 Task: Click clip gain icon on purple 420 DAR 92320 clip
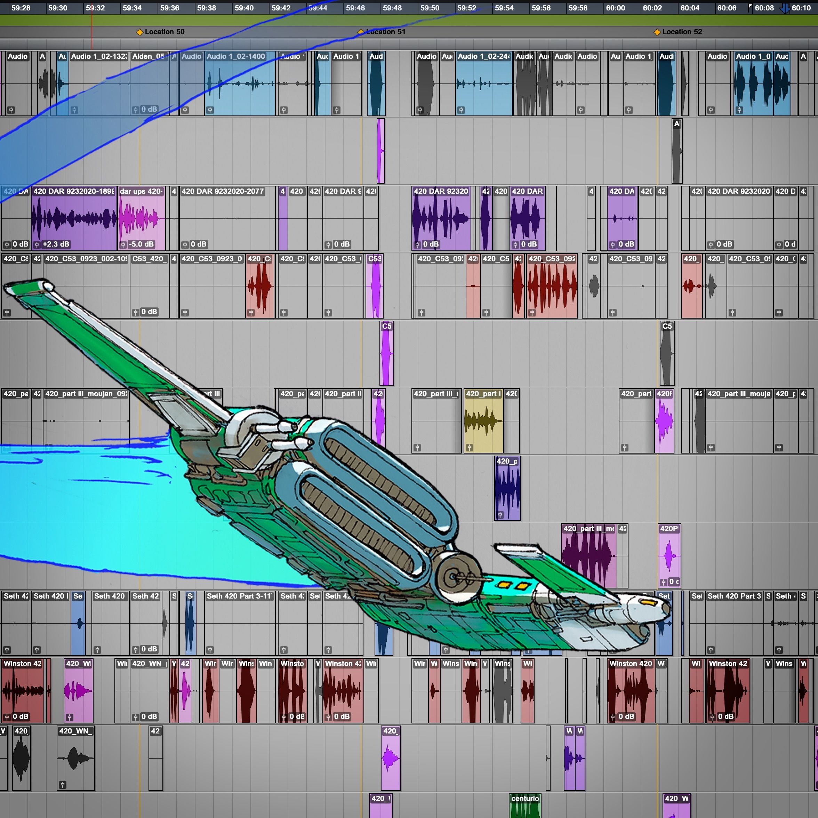point(417,245)
